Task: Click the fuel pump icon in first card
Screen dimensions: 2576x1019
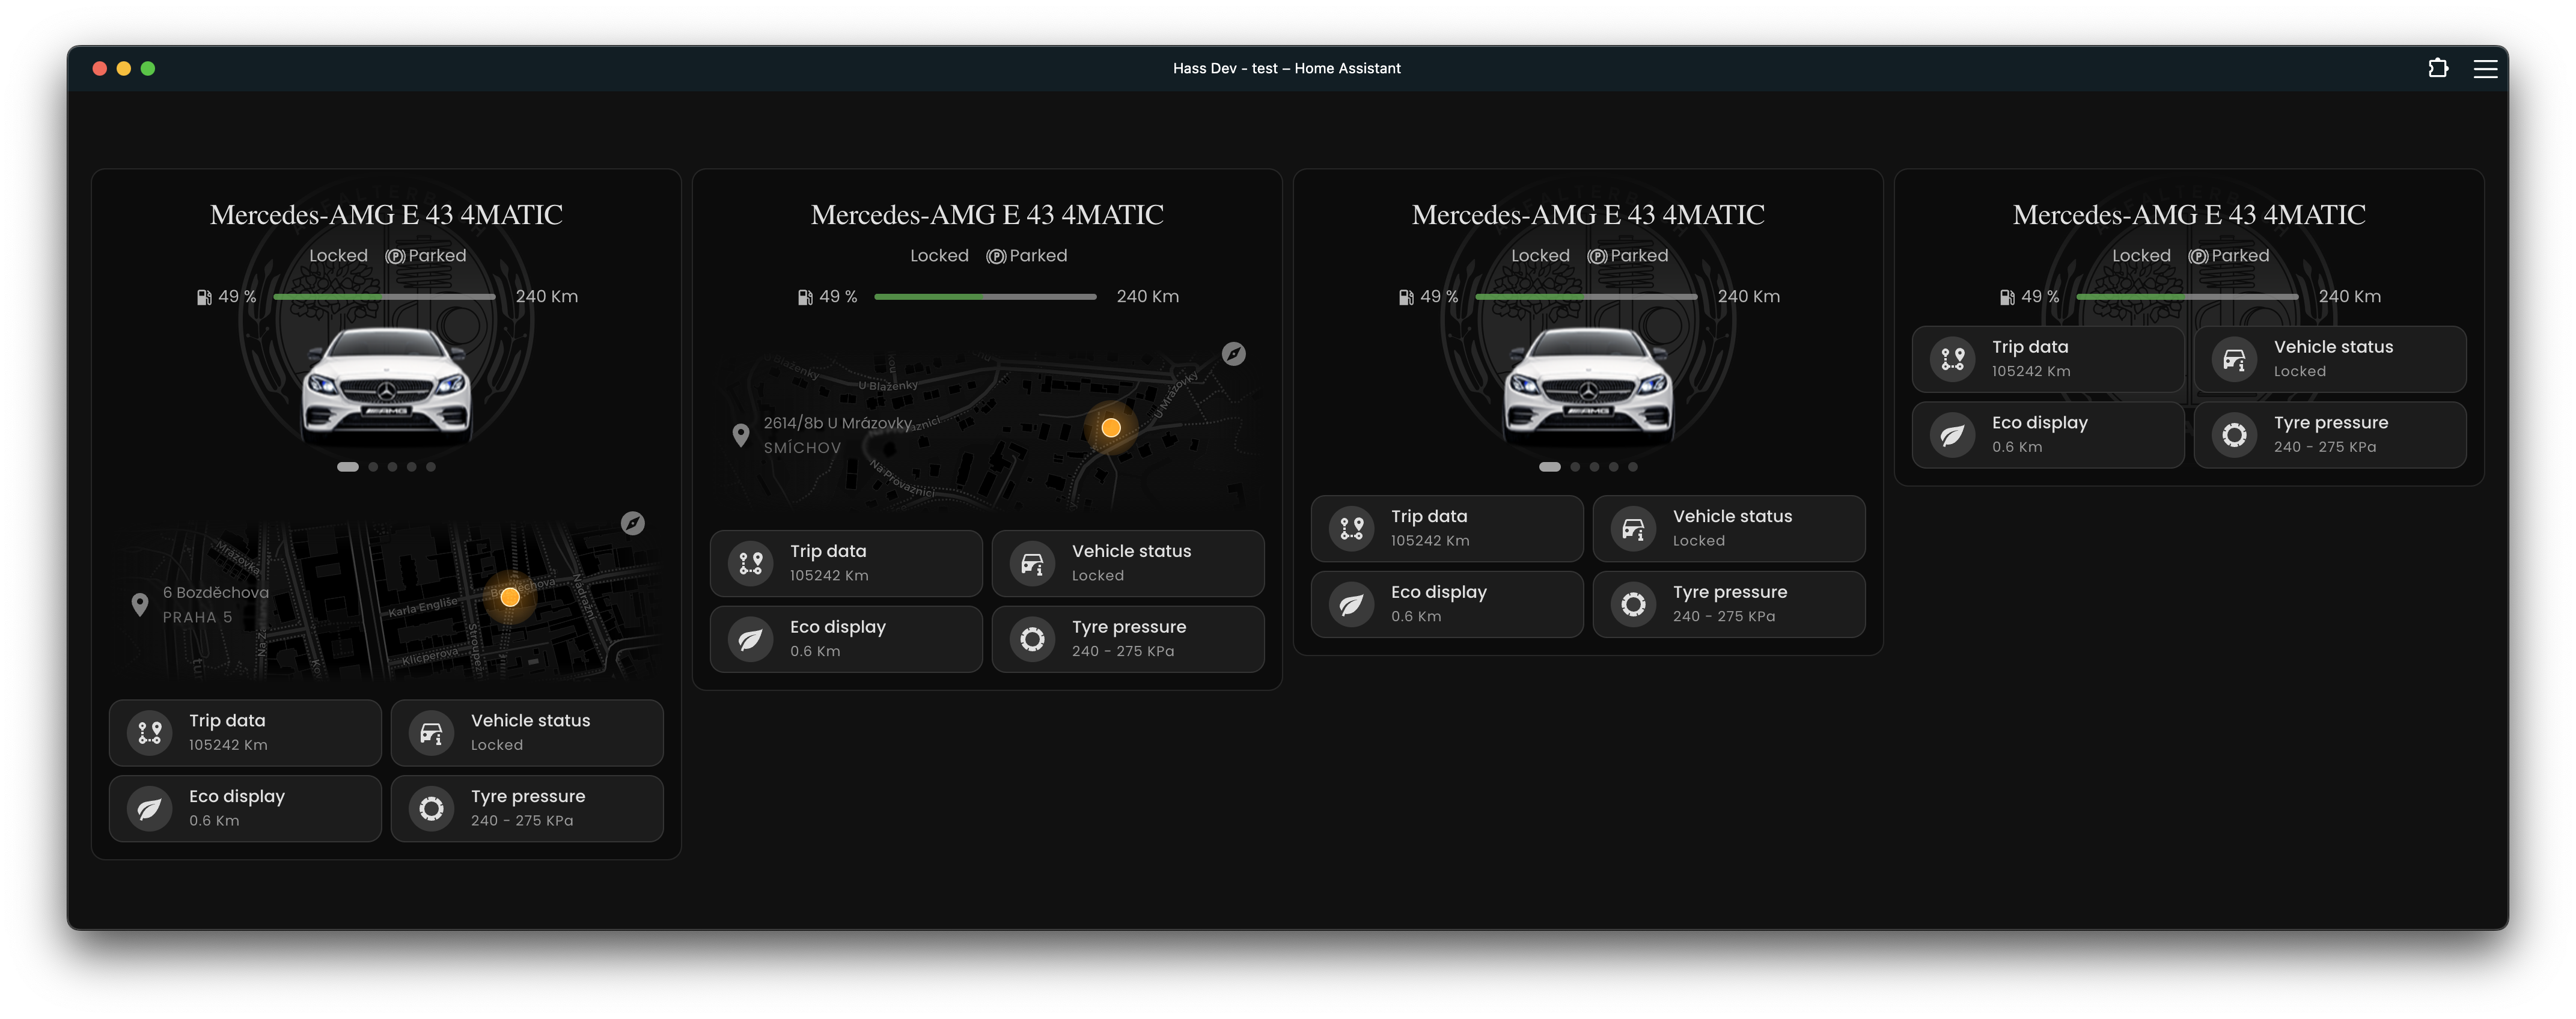Action: point(204,297)
